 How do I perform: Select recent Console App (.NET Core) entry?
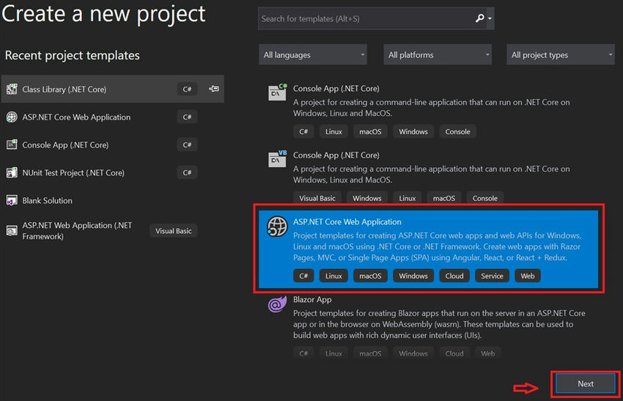[113, 144]
